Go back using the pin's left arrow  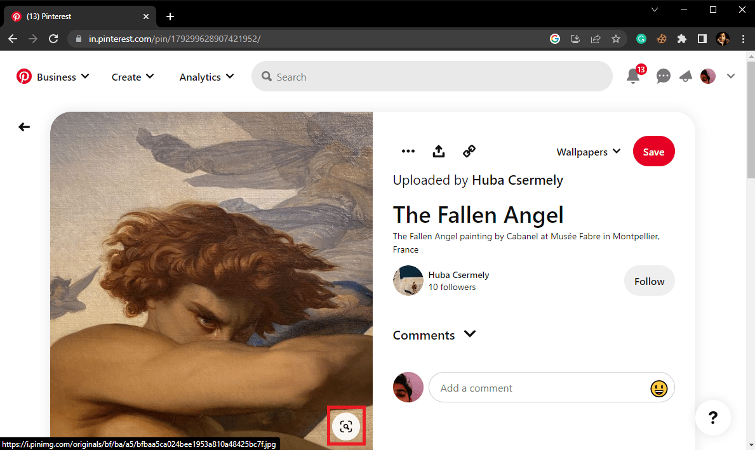pyautogui.click(x=24, y=127)
